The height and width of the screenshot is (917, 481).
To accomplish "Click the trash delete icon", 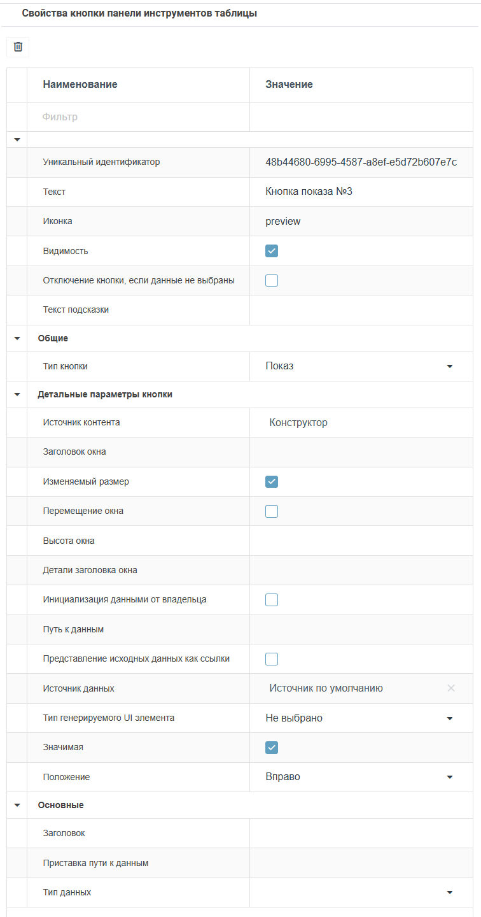I will point(18,46).
